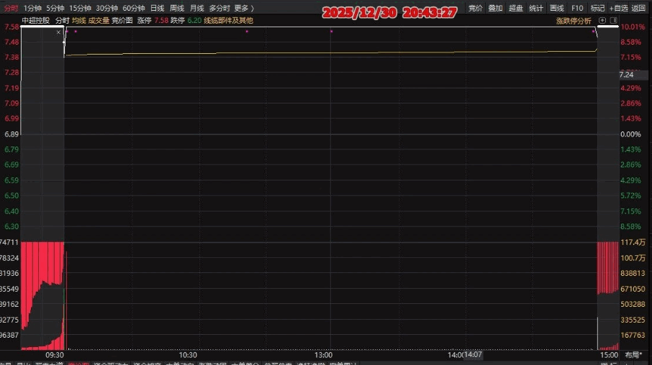The width and height of the screenshot is (652, 365).
Task: Expand the 更多 periods menu
Action: coord(244,9)
